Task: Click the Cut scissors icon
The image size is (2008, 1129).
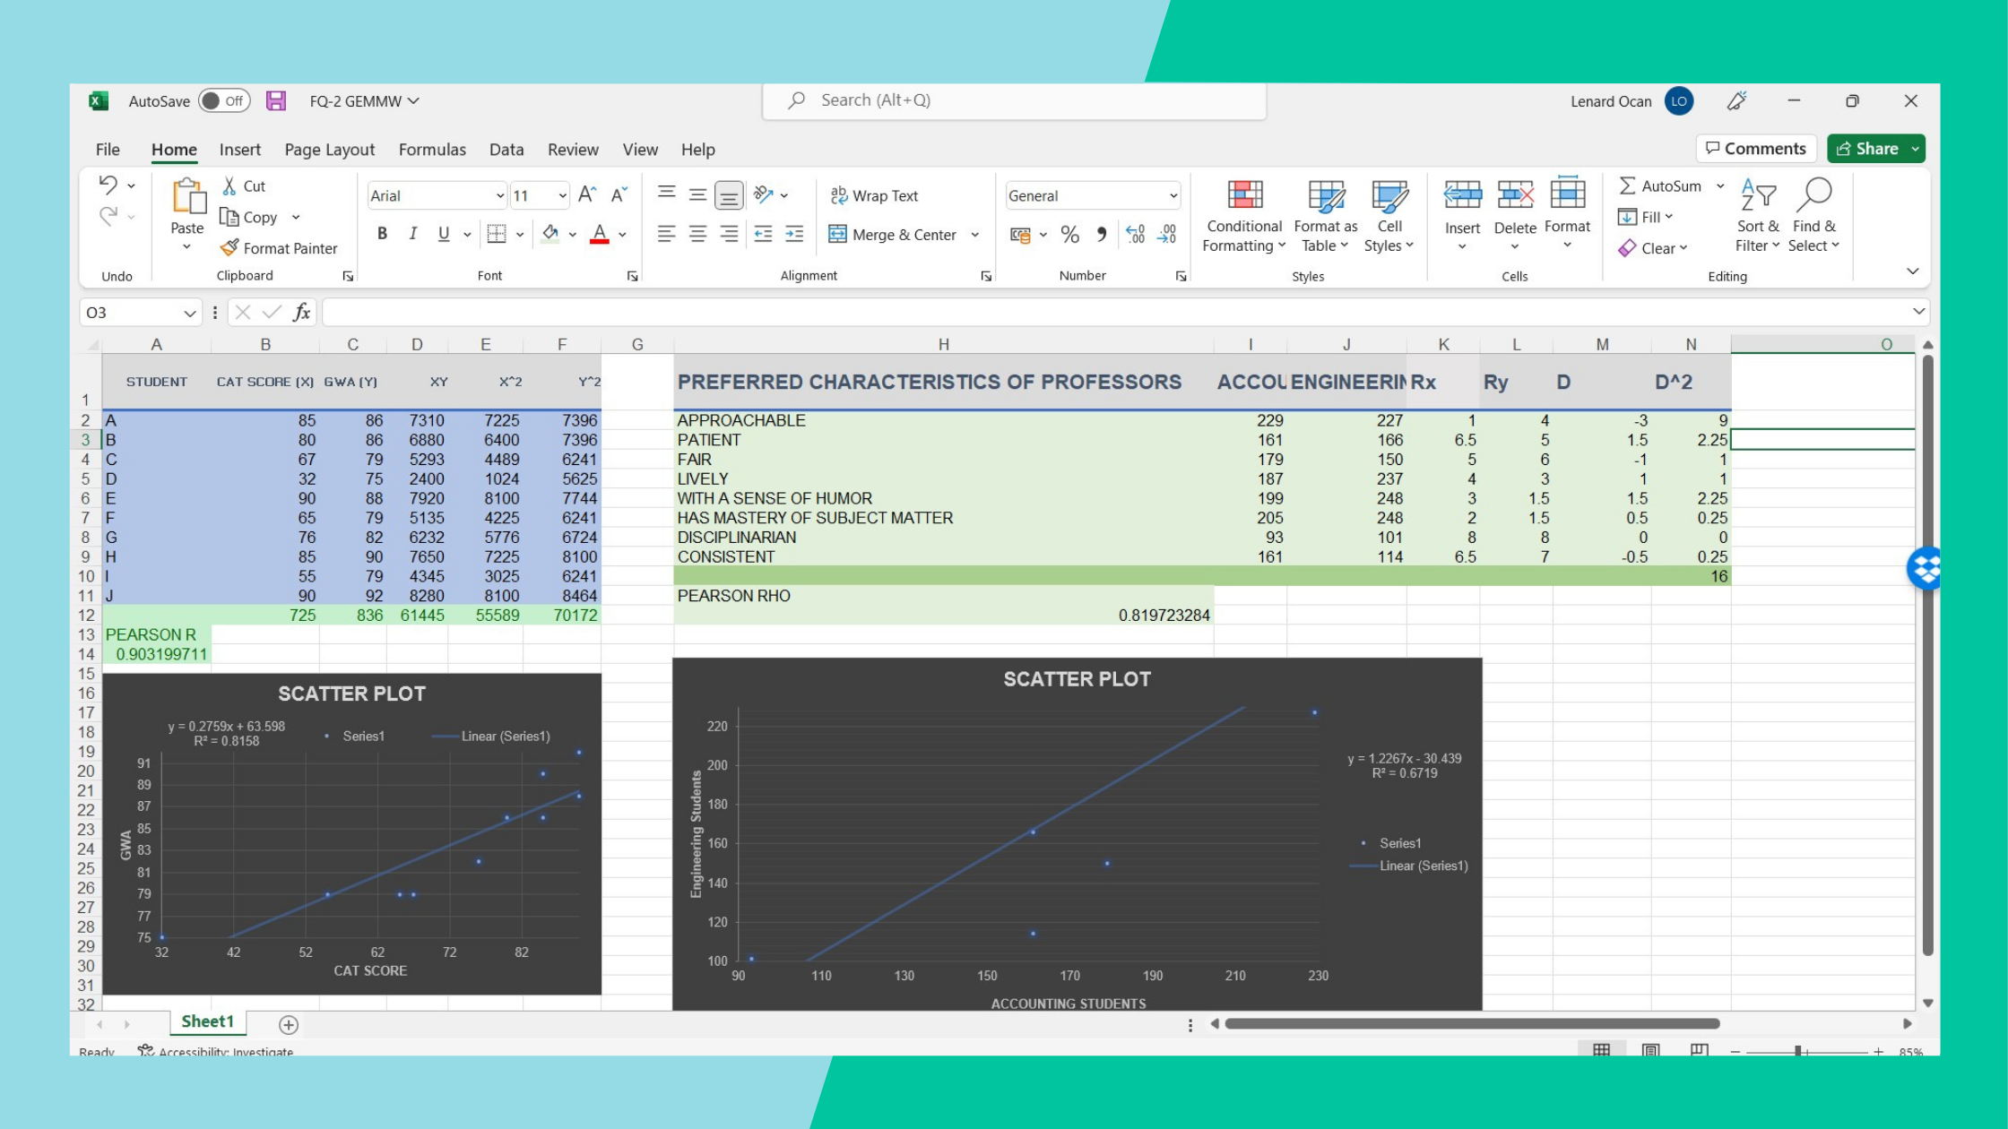Action: pos(229,185)
